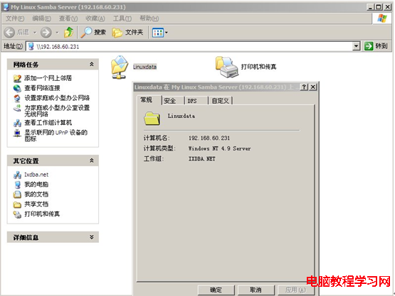The image size is (395, 296).
Task: Open the Printers and Faxes (打印机和传真) icon
Action: point(227,67)
